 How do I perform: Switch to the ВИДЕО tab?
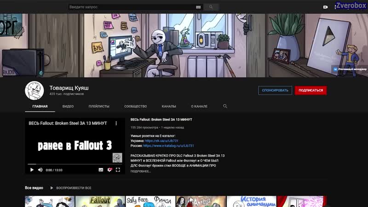pyautogui.click(x=68, y=106)
